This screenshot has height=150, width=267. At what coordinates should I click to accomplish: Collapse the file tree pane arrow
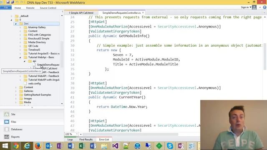62,12
